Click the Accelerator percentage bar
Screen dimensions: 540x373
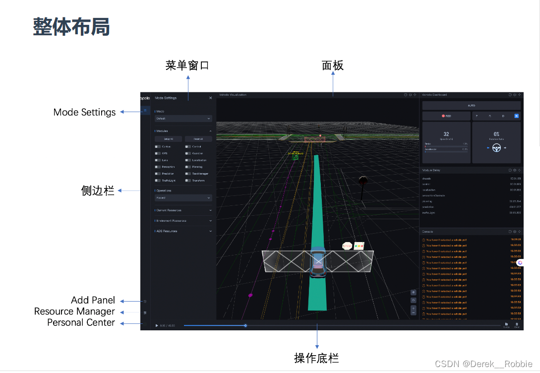(x=446, y=152)
